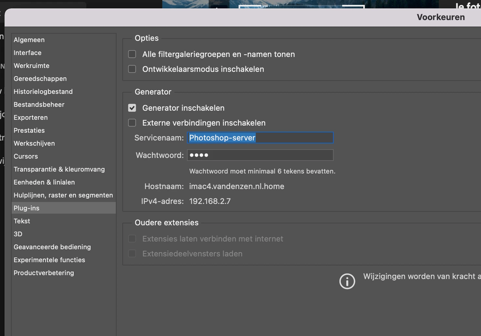The width and height of the screenshot is (481, 336).
Task: Click the Voorkeuren dialog title
Action: pos(441,17)
